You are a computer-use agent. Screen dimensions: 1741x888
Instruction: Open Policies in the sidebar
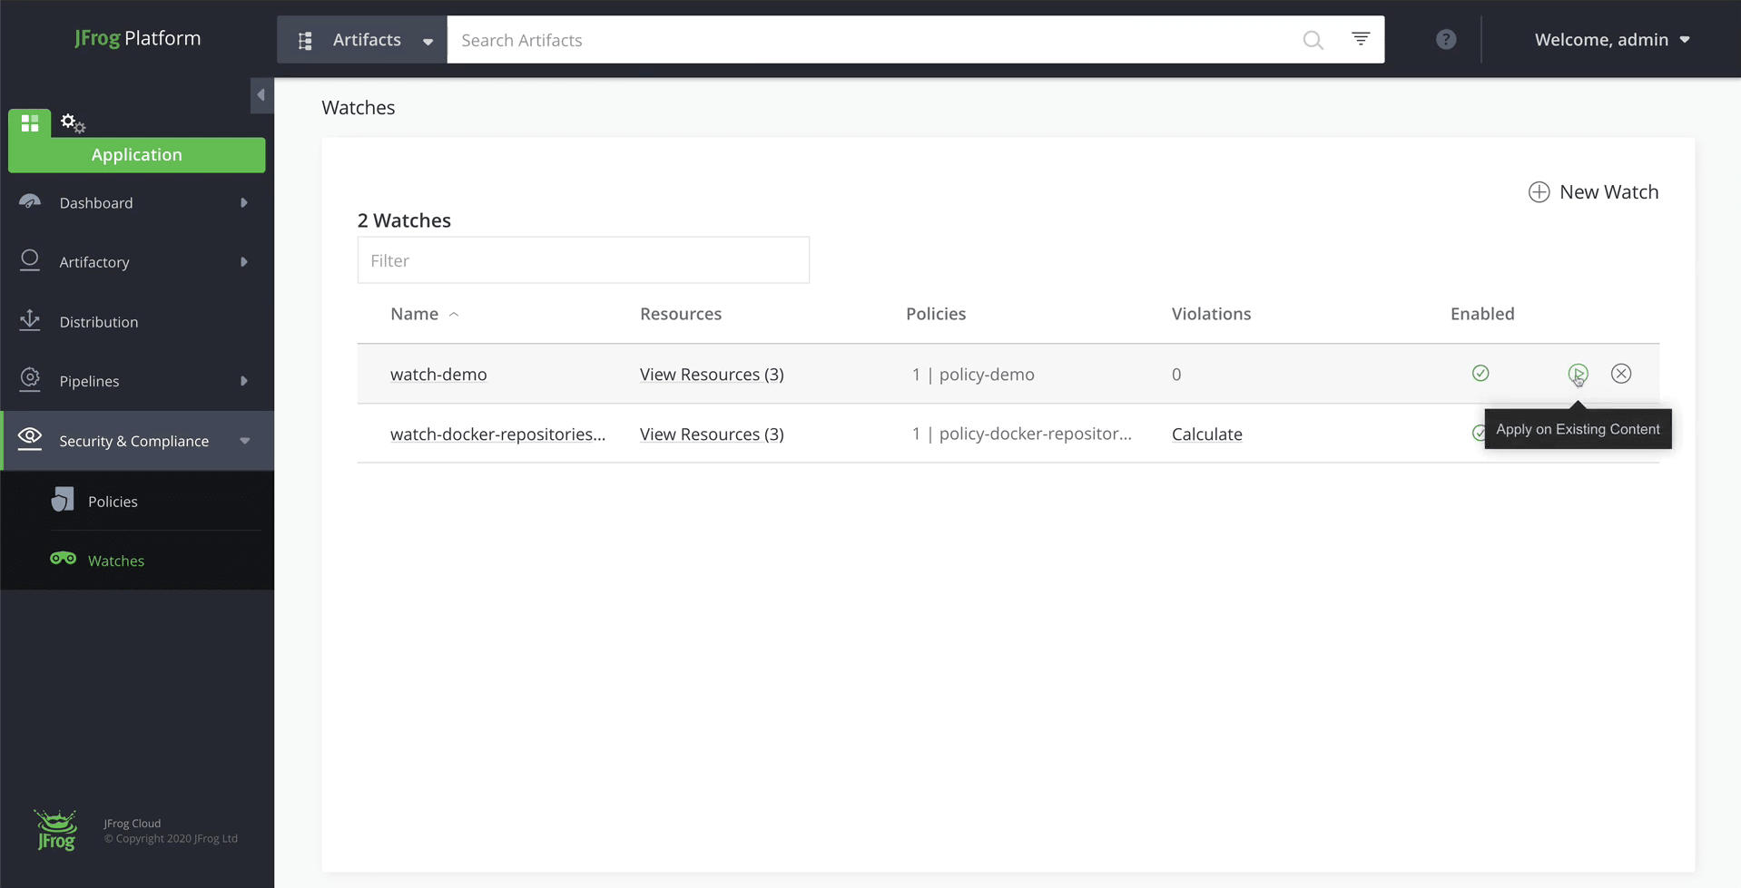113,502
